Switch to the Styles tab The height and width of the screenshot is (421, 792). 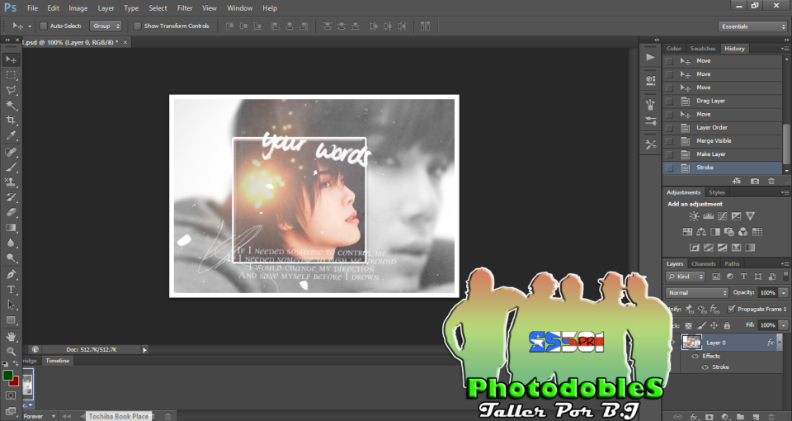pos(717,192)
